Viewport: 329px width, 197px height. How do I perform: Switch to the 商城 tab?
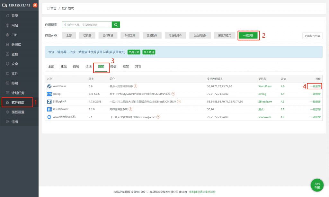click(76, 67)
